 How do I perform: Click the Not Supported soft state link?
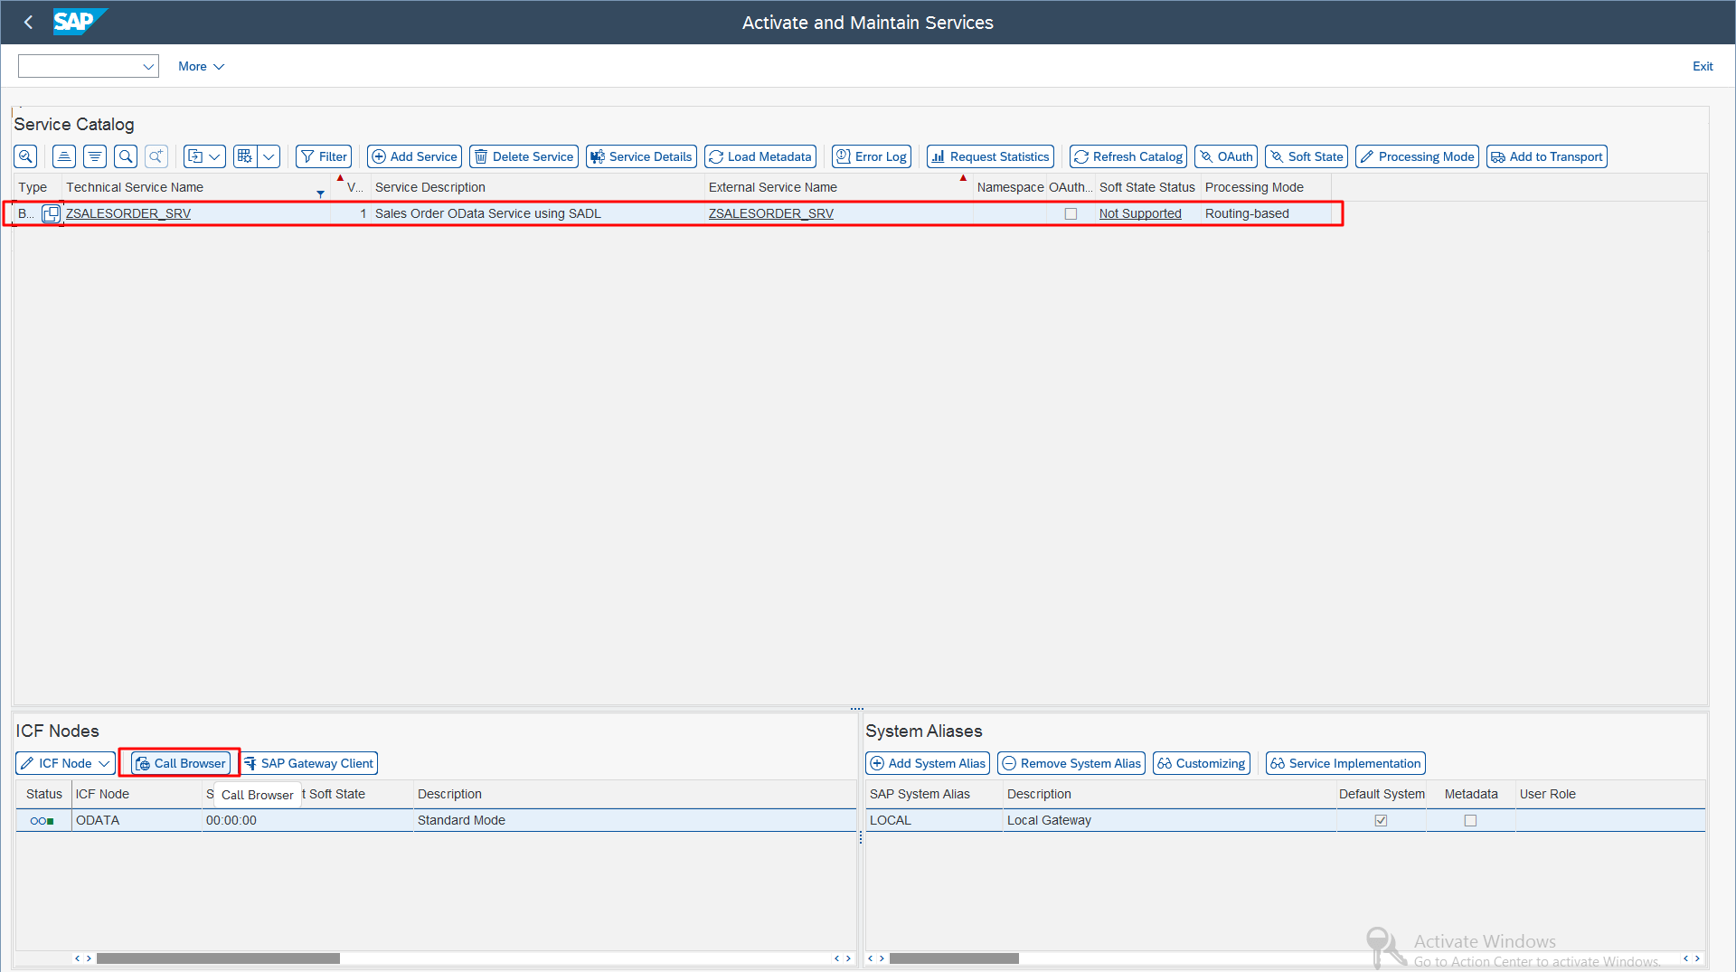coord(1140,214)
